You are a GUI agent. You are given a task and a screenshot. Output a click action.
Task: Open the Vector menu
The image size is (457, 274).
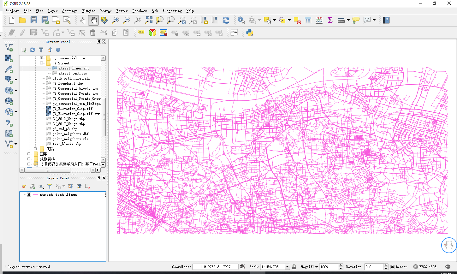(105, 10)
